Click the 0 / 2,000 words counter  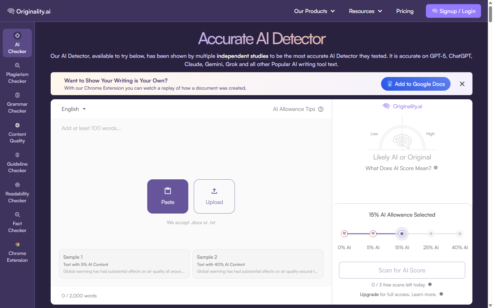click(79, 296)
